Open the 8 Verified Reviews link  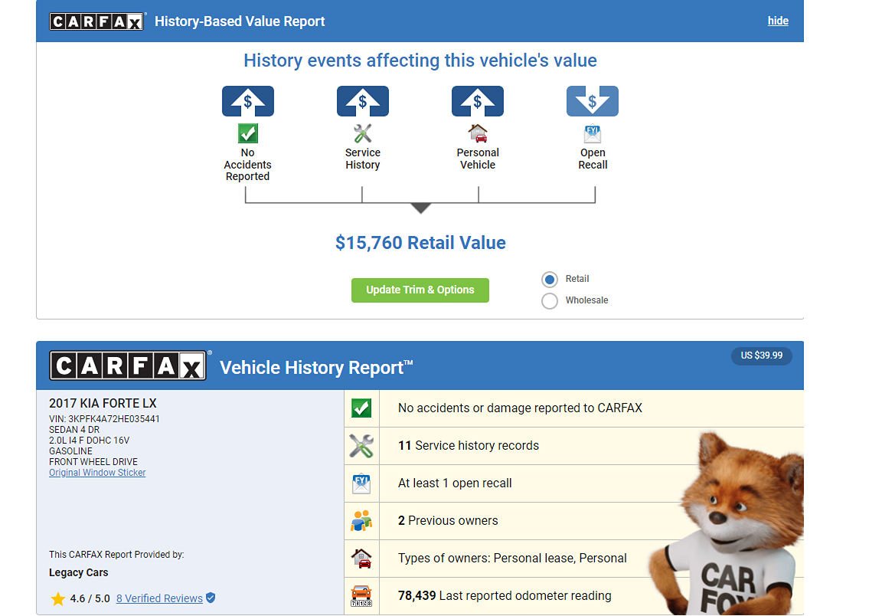159,598
